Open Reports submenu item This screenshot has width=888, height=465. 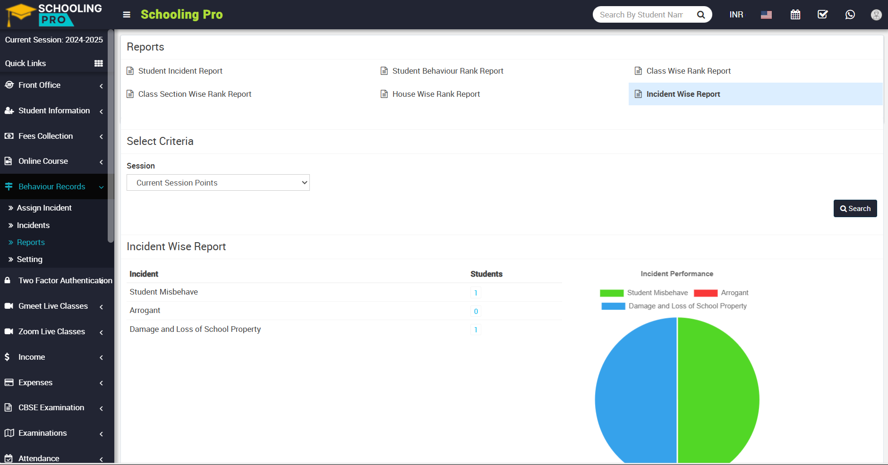click(31, 242)
